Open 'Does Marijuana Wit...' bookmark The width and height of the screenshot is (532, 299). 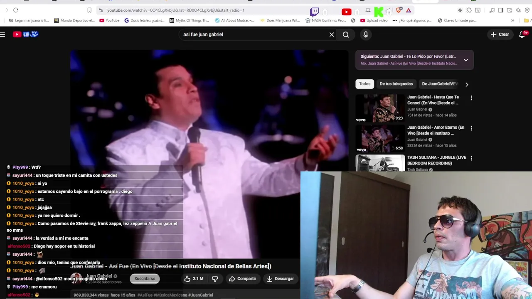tap(279, 20)
